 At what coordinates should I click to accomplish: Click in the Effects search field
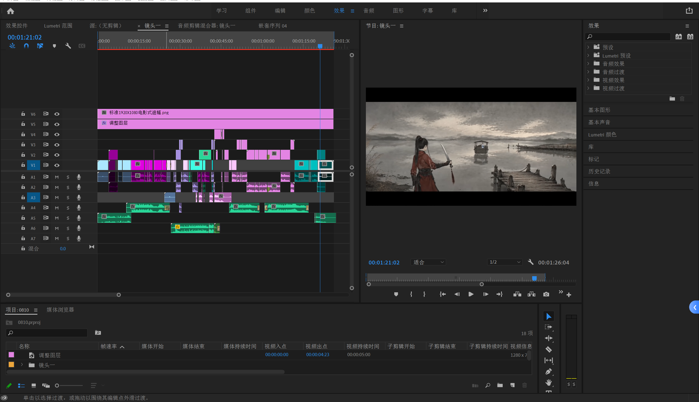click(627, 37)
